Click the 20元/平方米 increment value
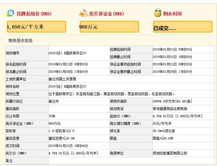The width and height of the screenshot is (217, 166). [x=162, y=124]
